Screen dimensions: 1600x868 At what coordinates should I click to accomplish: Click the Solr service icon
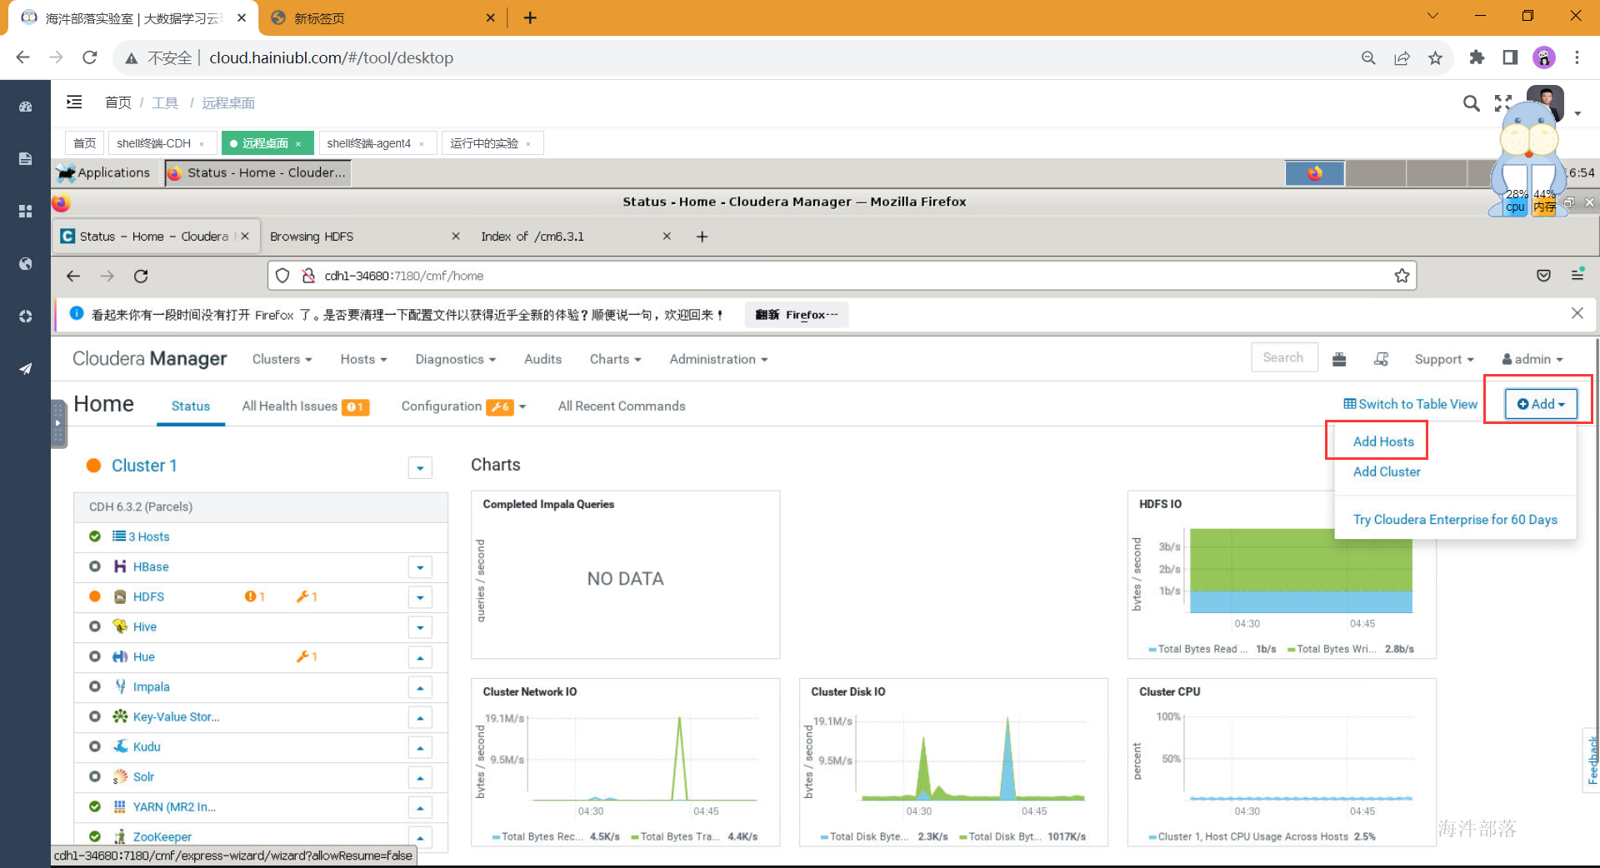[x=120, y=776]
